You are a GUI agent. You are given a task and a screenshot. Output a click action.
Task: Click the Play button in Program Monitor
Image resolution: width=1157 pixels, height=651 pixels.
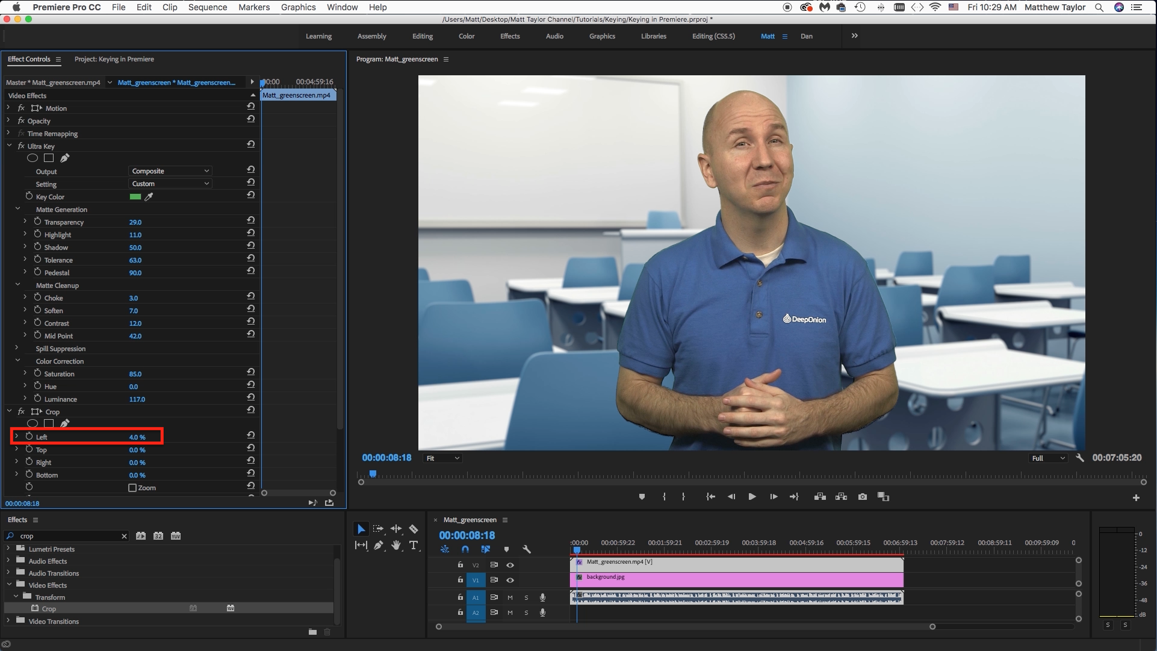[751, 496]
